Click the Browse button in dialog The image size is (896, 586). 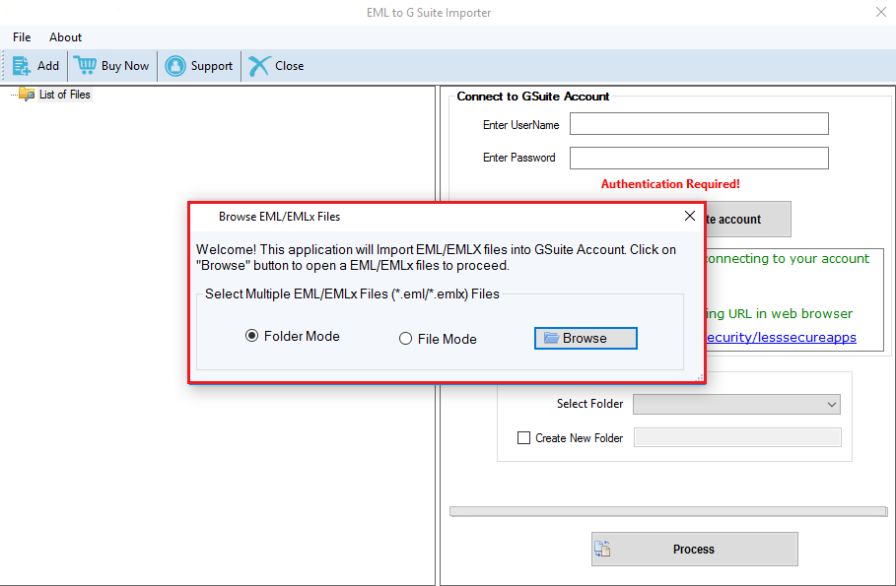586,338
